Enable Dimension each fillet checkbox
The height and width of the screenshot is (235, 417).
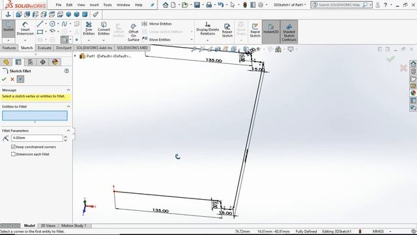pos(13,154)
